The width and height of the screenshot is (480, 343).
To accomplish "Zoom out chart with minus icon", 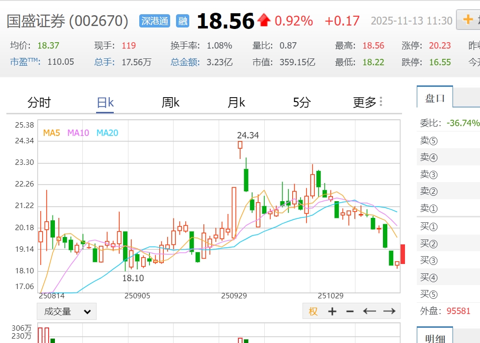I will 350,312.
